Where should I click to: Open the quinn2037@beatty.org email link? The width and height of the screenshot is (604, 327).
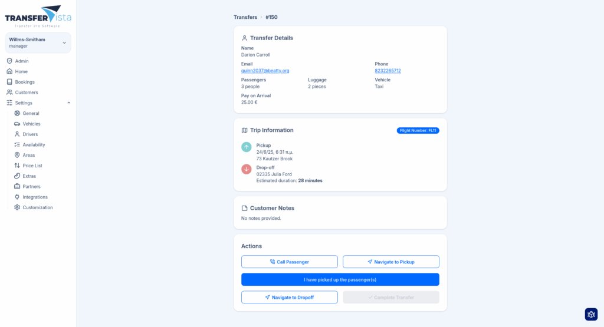pos(265,71)
